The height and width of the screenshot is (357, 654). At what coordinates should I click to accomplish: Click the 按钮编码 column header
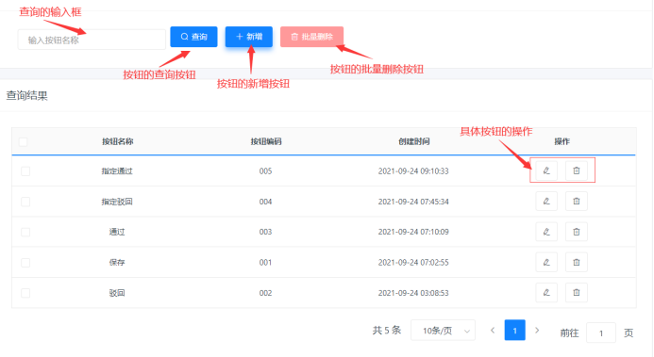[x=266, y=141]
